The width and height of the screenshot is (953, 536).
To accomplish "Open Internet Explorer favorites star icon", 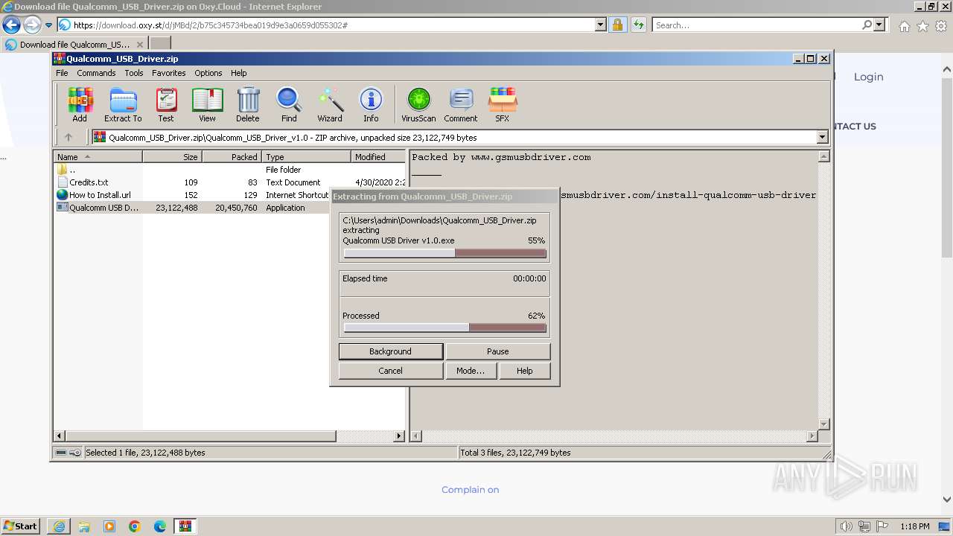I will 922,26.
